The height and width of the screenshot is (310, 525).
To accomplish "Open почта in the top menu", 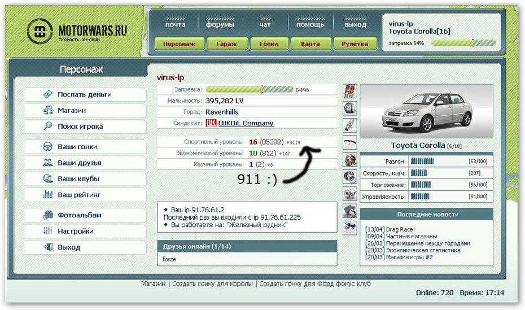I will (175, 24).
